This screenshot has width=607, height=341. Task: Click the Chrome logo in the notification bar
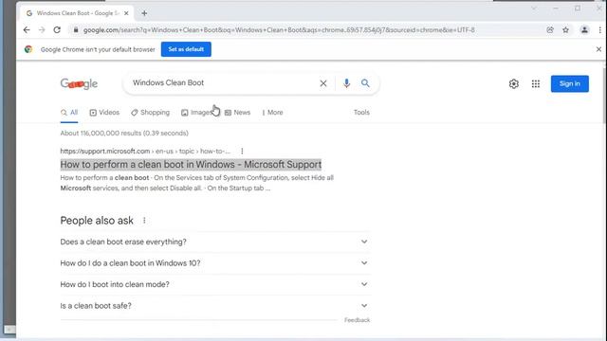pos(28,49)
